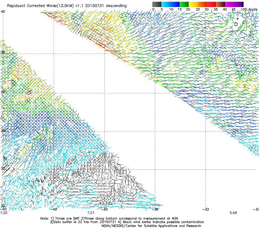Click the red 30-35 knots legend swatch
Image resolution: width=259 pixels, height=228 pixels.
click(211, 4)
